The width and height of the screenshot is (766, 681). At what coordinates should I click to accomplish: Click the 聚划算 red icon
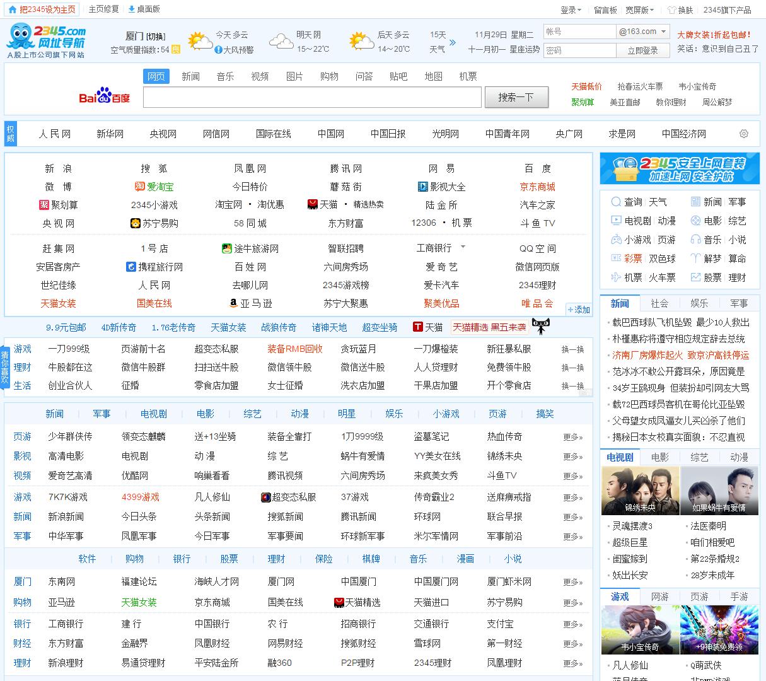(x=44, y=205)
